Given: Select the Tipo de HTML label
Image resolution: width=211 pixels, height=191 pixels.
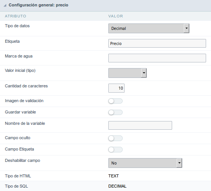Looking at the screenshot, I should pyautogui.click(x=18, y=176).
